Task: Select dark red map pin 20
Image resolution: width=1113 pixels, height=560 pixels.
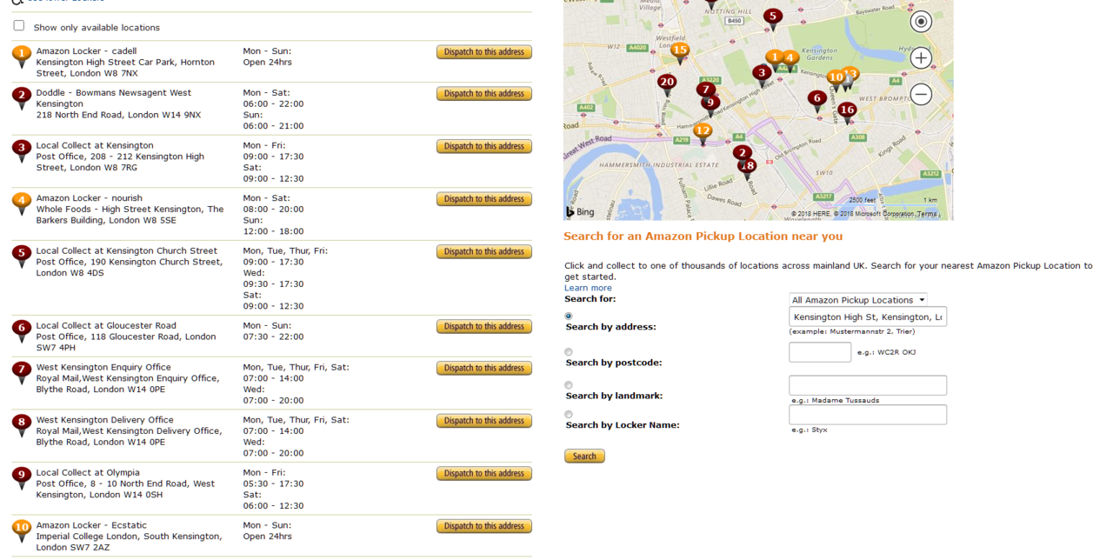Action: pyautogui.click(x=667, y=85)
